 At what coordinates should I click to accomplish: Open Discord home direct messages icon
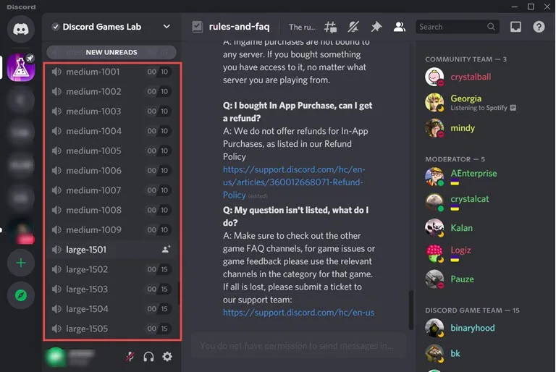(21, 29)
